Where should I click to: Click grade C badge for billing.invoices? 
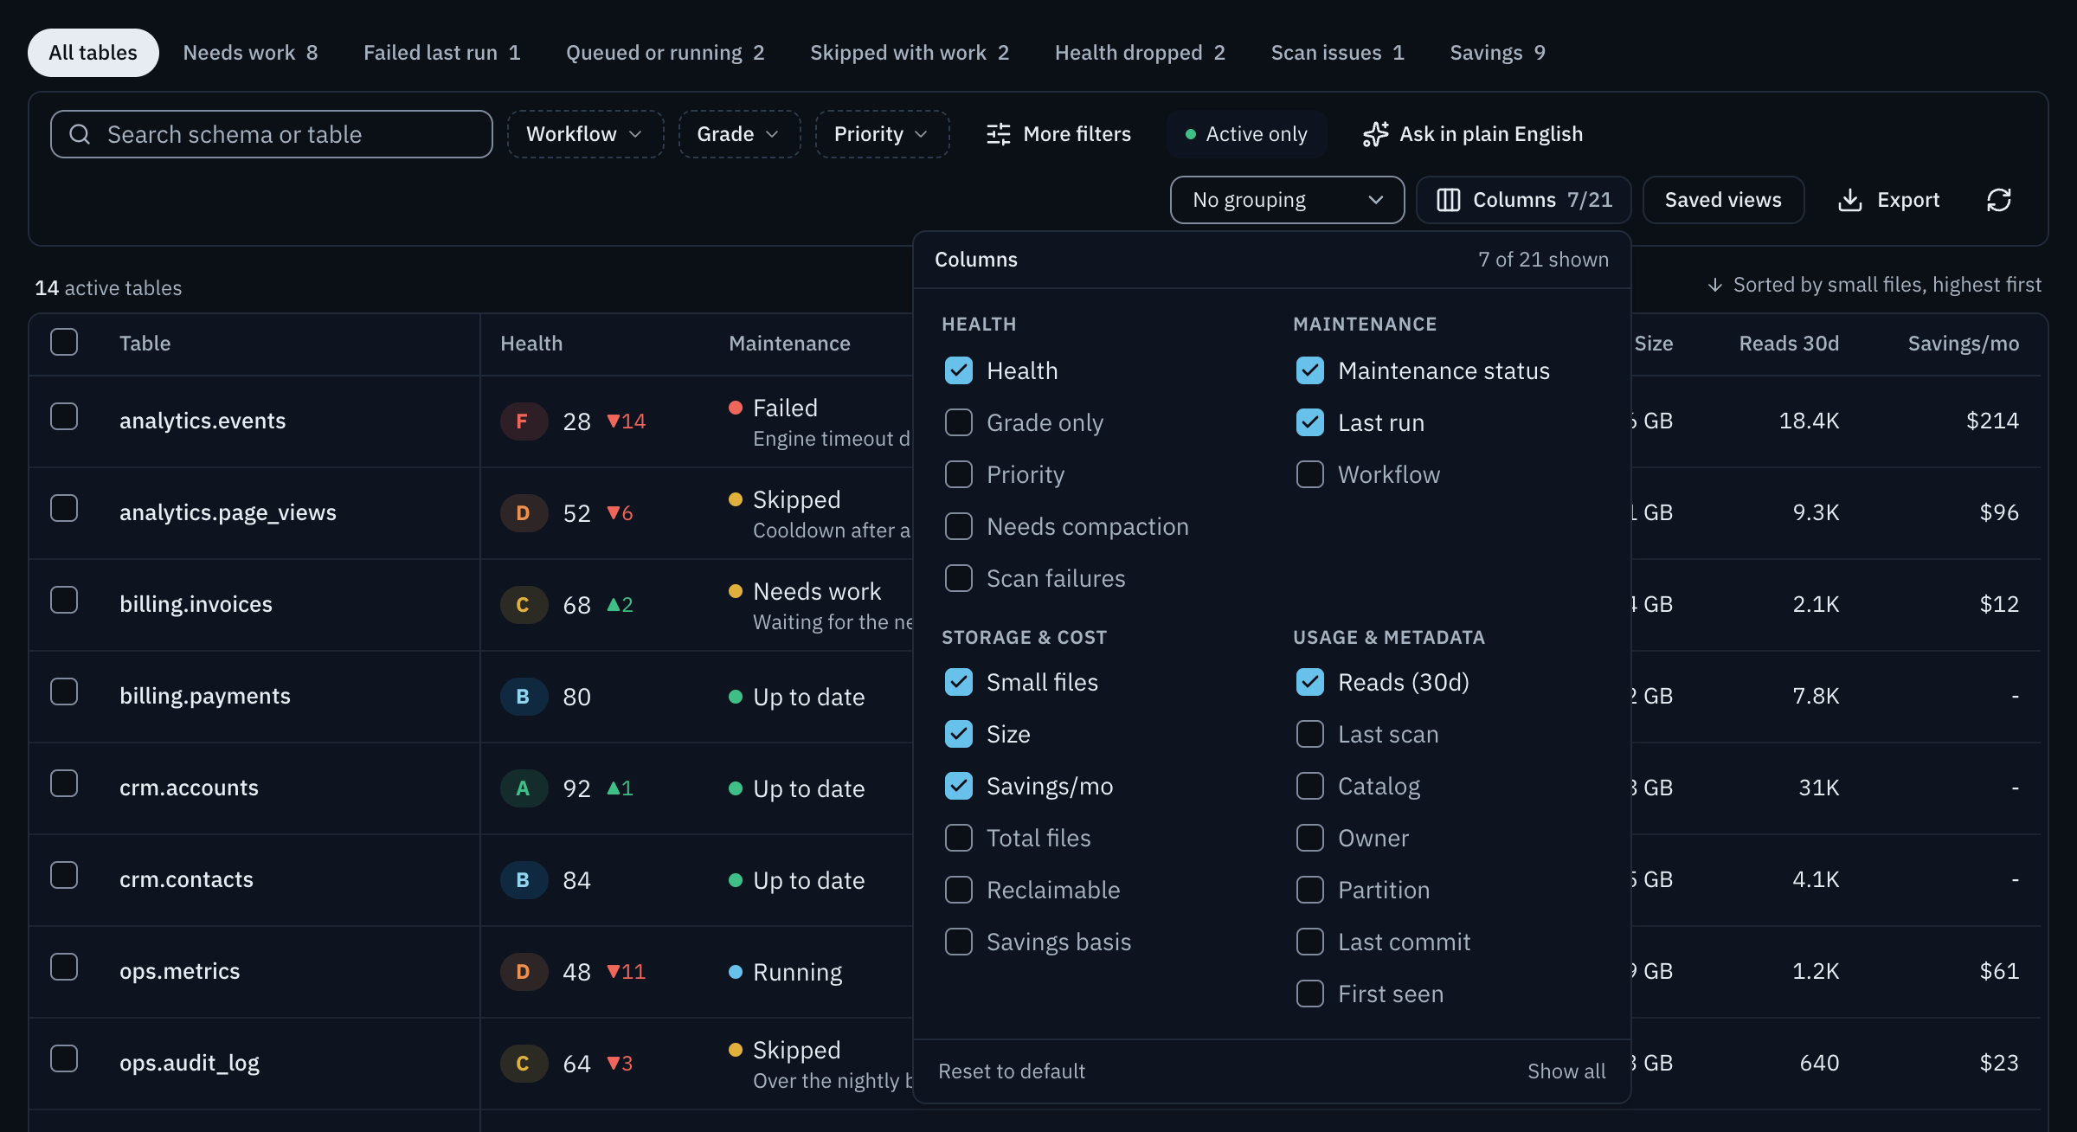click(x=523, y=605)
